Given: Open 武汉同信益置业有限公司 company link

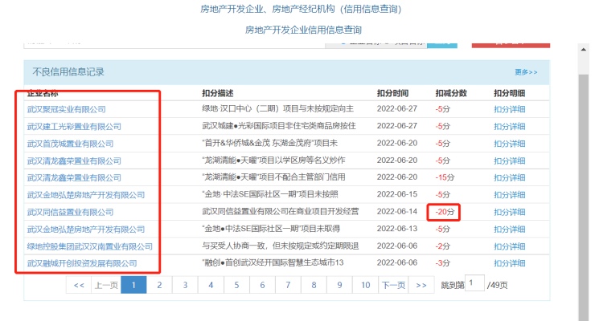Looking at the screenshot, I should [70, 212].
